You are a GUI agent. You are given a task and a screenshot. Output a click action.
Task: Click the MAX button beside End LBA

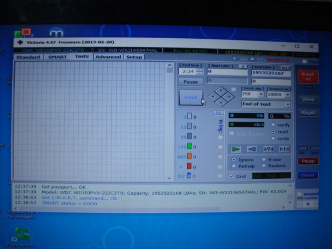point(286,68)
